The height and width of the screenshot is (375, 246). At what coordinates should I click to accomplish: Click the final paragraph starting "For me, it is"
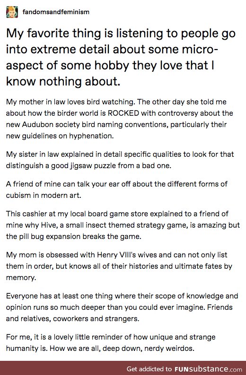click(x=111, y=343)
